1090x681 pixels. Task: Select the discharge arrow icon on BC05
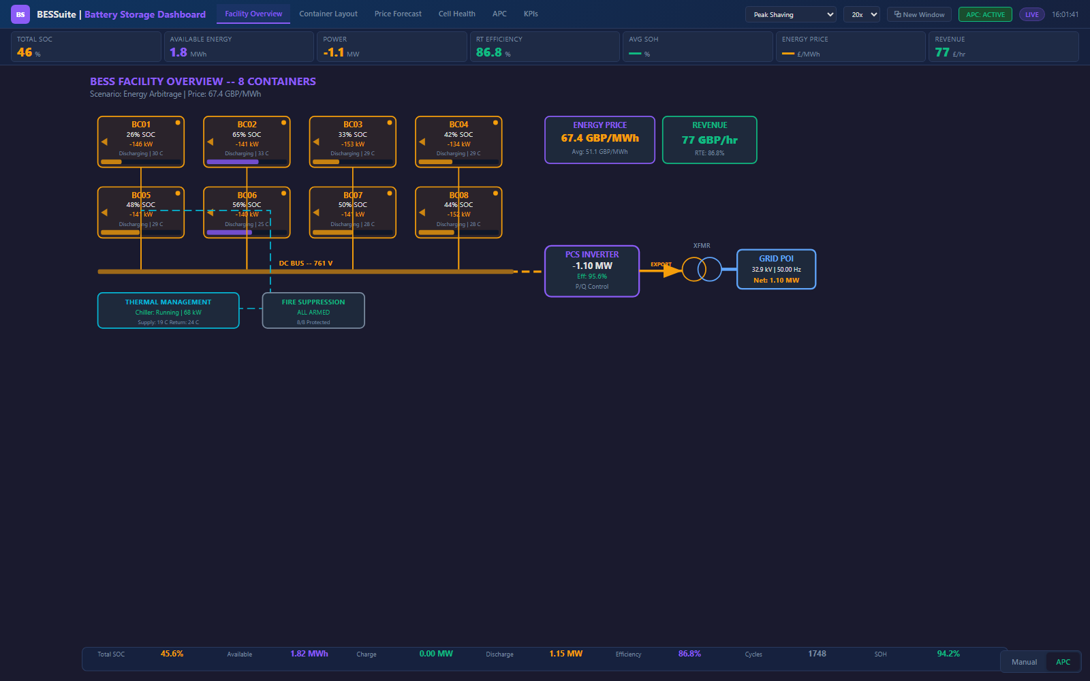pos(106,212)
